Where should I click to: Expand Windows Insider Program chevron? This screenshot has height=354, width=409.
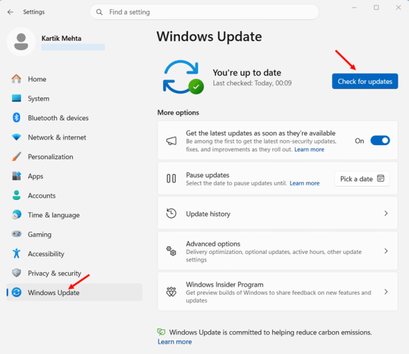[386, 292]
